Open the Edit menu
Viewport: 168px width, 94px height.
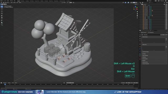pos(5,1)
